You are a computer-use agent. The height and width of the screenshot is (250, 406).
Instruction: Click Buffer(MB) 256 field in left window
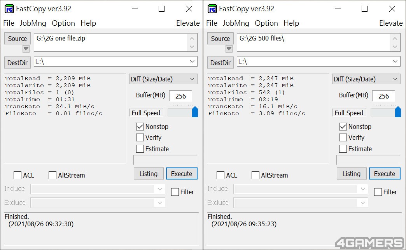click(180, 96)
